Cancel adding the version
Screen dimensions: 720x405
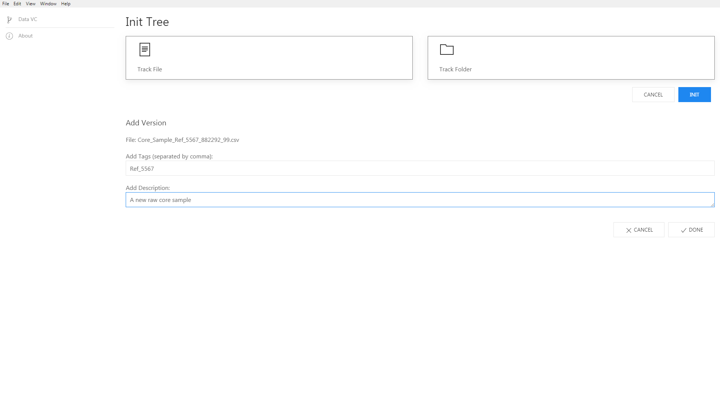[639, 230]
